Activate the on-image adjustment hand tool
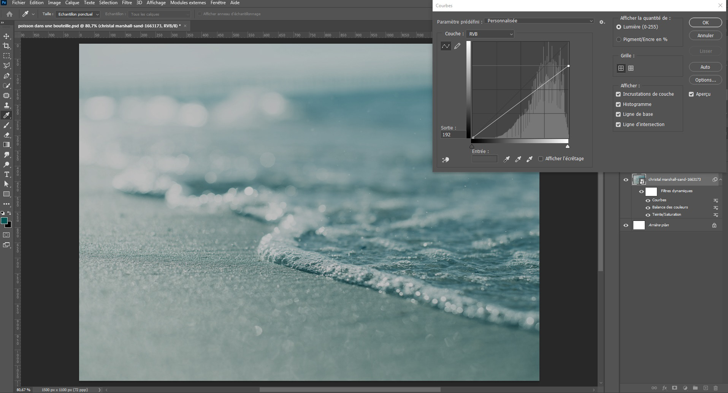The image size is (728, 393). coord(446,160)
